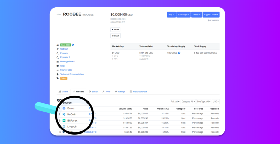The image size is (280, 144).
Task: Open the Tools tab
Action: [106, 92]
